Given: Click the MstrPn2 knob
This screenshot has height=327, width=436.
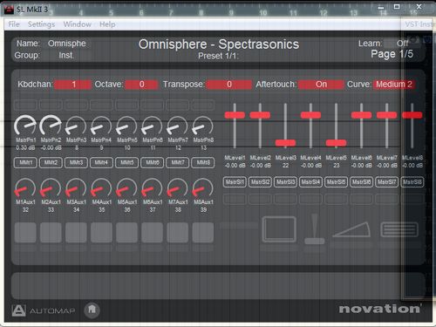Looking at the screenshot, I should (x=51, y=126).
